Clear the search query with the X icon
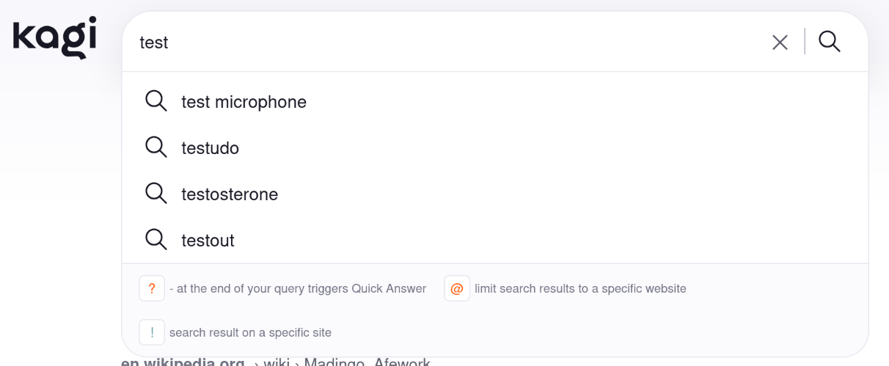The width and height of the screenshot is (889, 366). pyautogui.click(x=780, y=43)
